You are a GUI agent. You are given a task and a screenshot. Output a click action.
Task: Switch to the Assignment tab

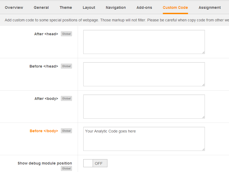[x=209, y=7]
